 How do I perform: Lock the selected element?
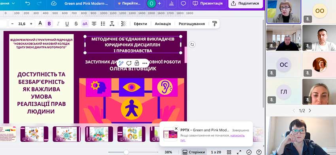click(x=137, y=63)
